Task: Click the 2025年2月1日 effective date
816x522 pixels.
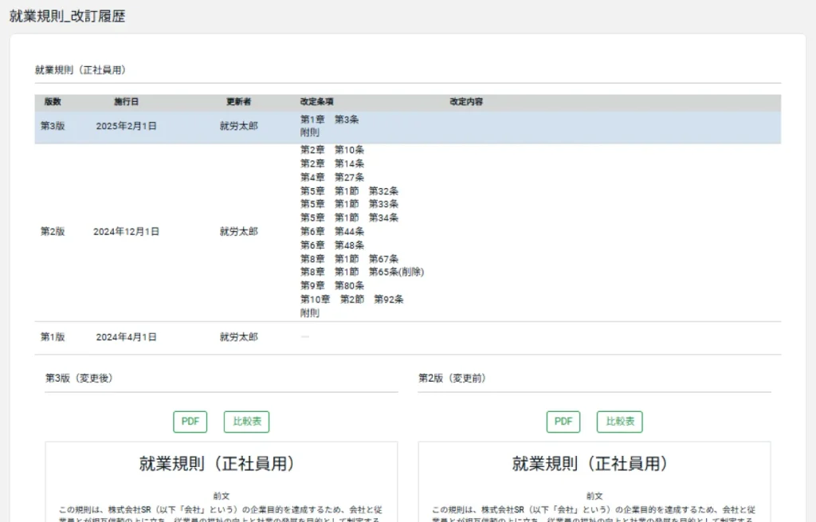Action: point(126,126)
